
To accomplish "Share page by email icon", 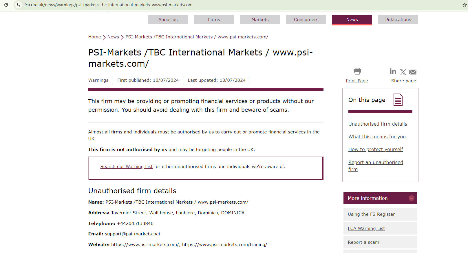I will click(x=413, y=72).
